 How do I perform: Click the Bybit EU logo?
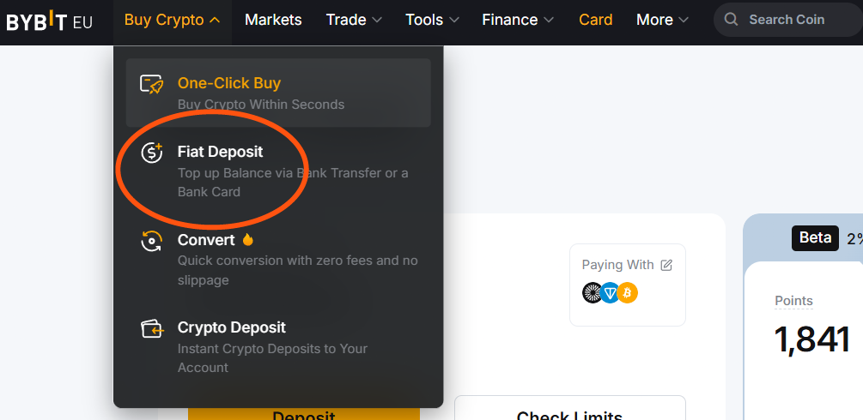click(49, 21)
